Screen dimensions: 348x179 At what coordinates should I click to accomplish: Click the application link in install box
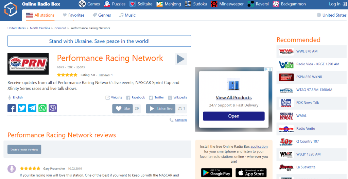(x=259, y=147)
